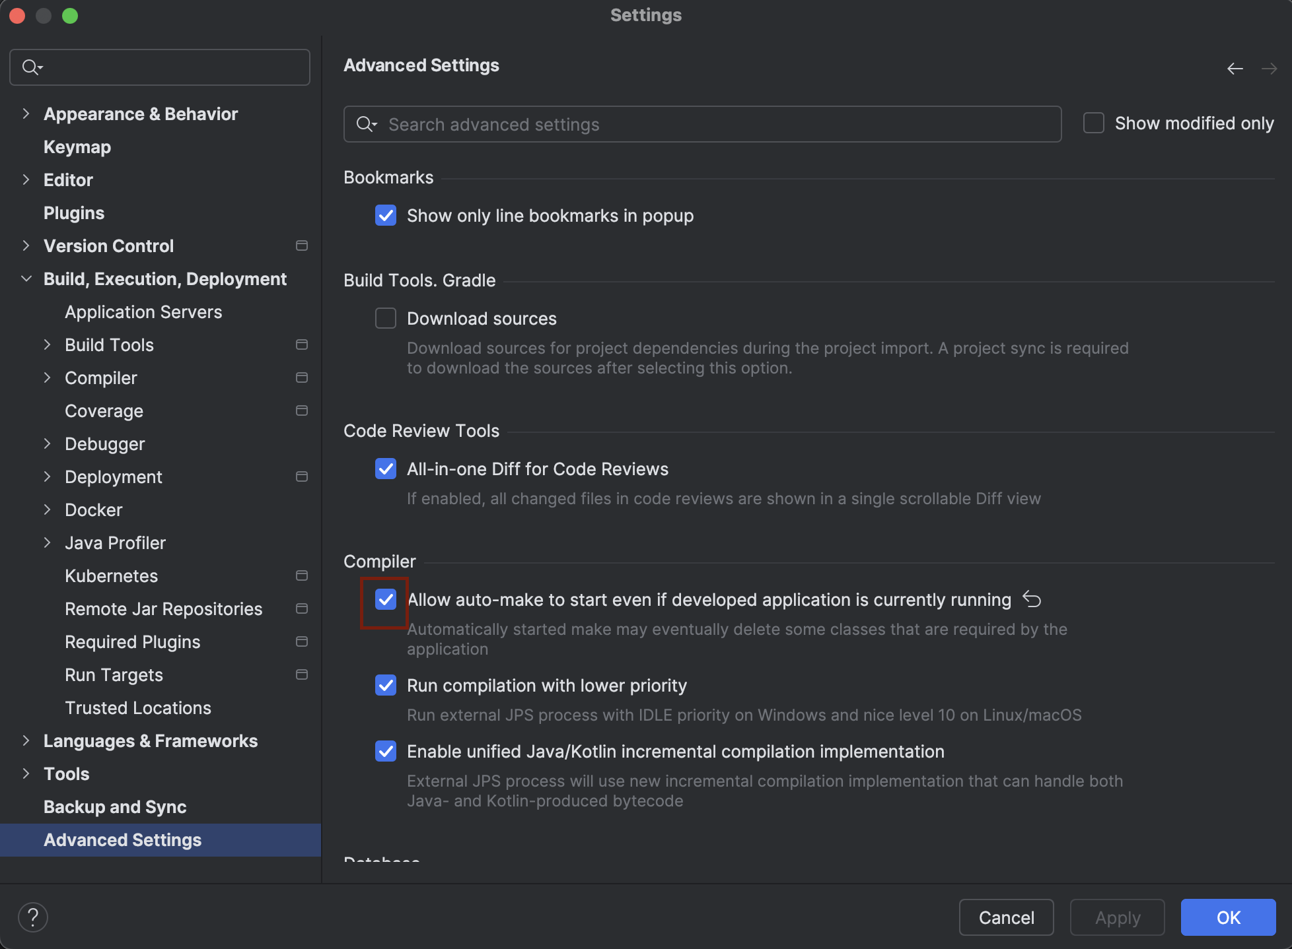Collapse Build, Execution, Deployment node
The image size is (1292, 949).
(x=26, y=278)
